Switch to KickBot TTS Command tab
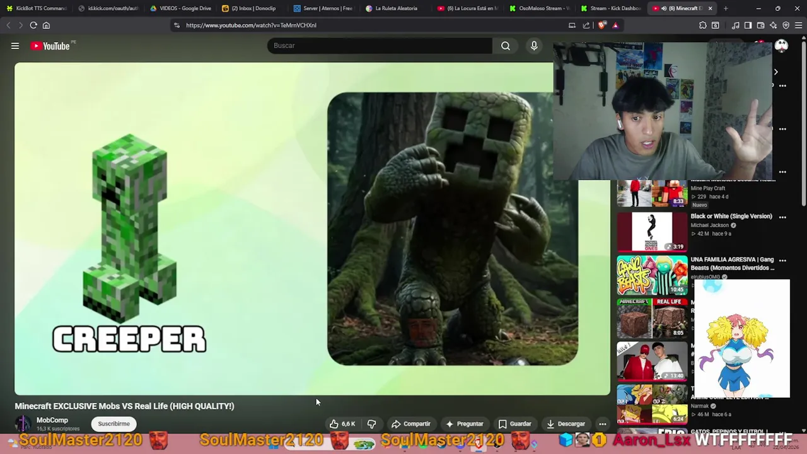The height and width of the screenshot is (454, 807). pos(37,8)
